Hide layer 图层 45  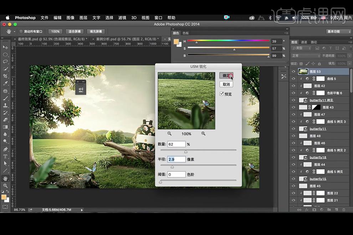[x=293, y=186]
